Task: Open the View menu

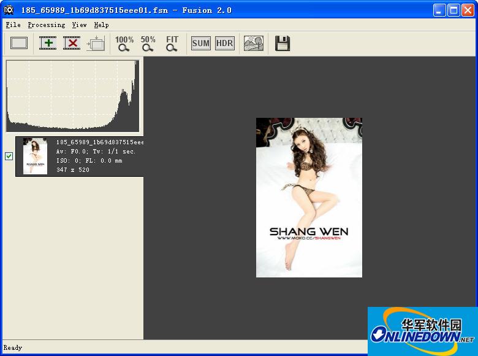Action: (79, 25)
